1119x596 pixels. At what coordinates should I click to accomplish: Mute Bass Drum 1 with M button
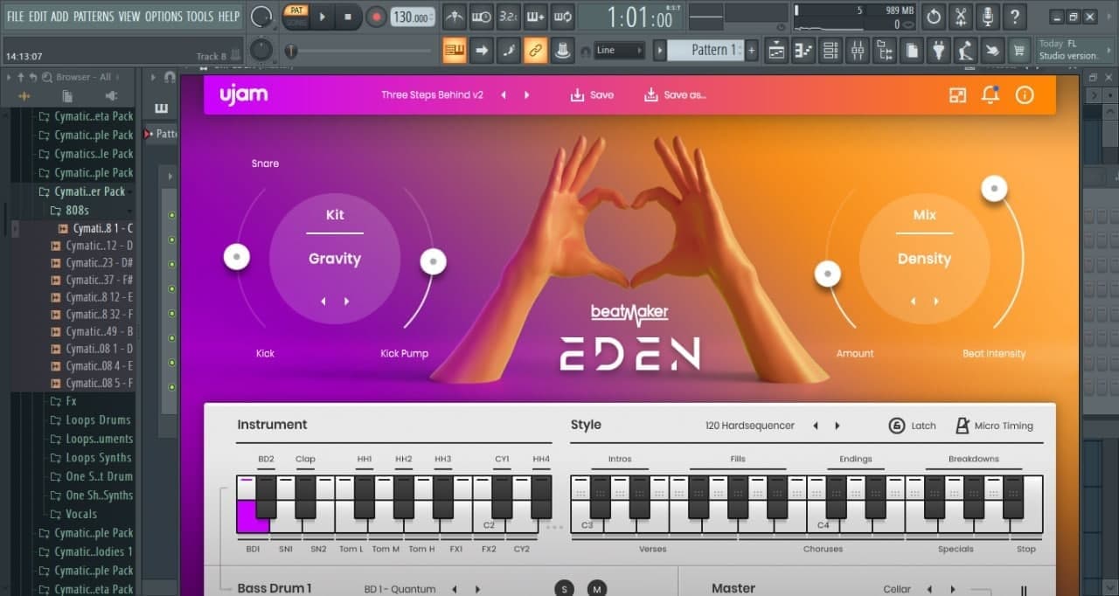pos(596,589)
